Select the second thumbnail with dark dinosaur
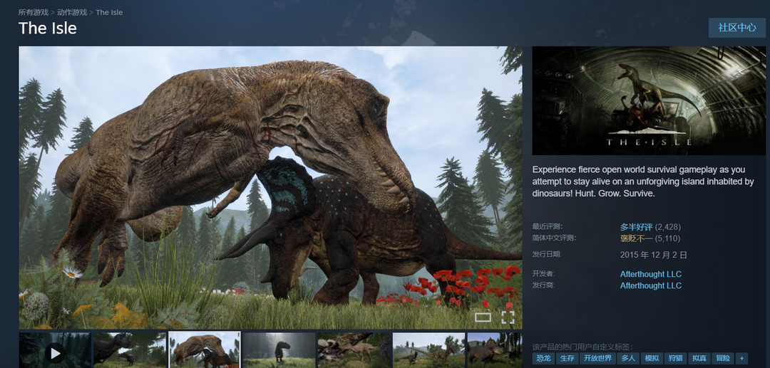This screenshot has height=368, width=770. pyautogui.click(x=130, y=350)
